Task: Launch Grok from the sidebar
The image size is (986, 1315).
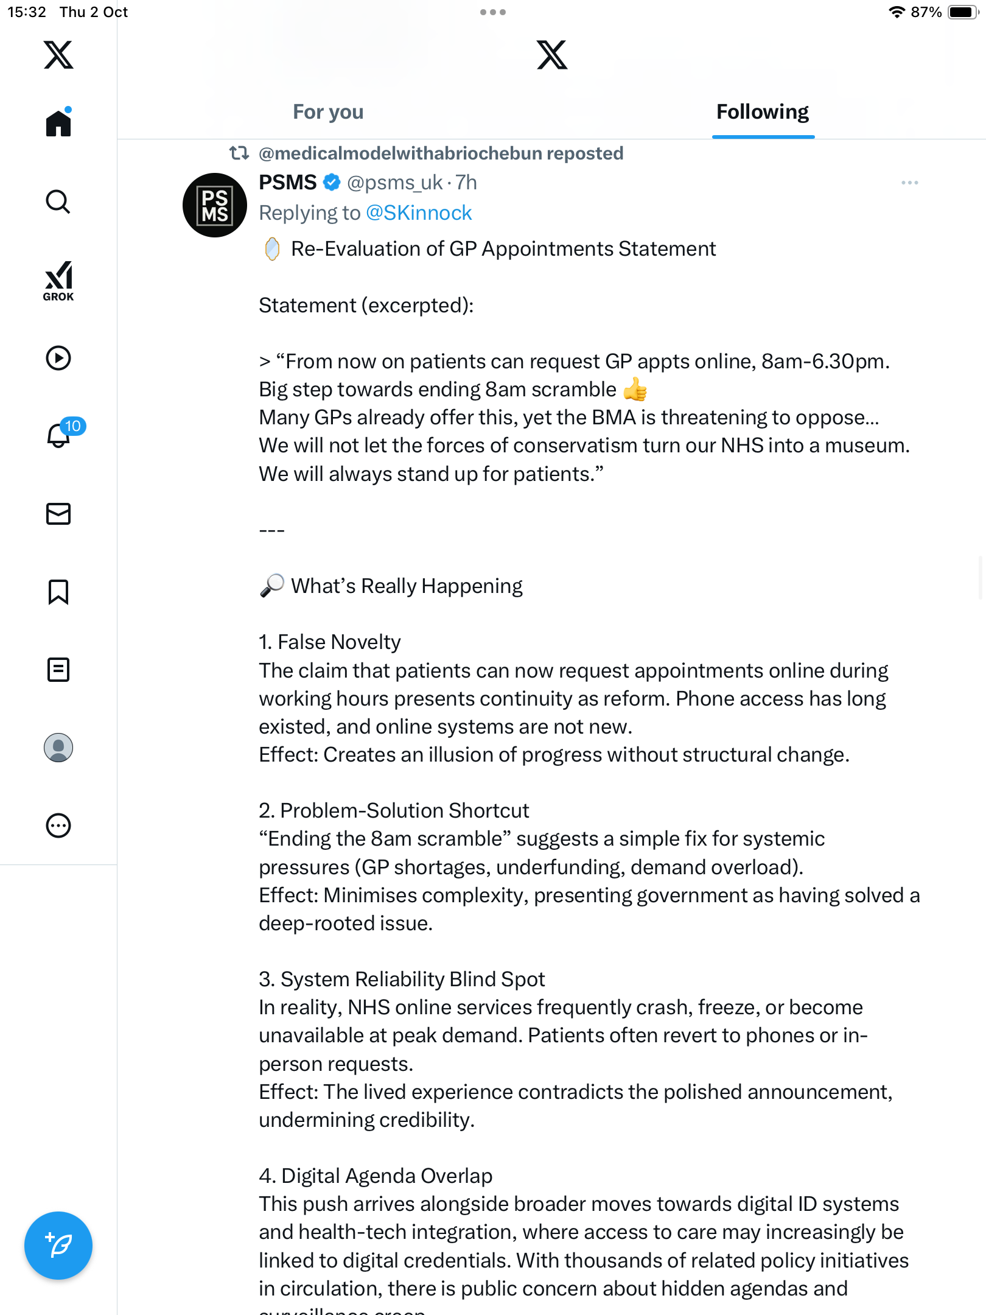Action: [58, 281]
